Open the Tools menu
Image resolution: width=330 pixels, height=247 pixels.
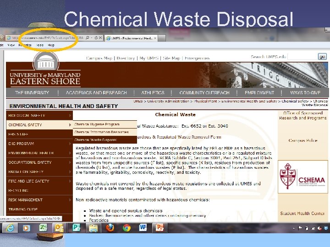40,45
